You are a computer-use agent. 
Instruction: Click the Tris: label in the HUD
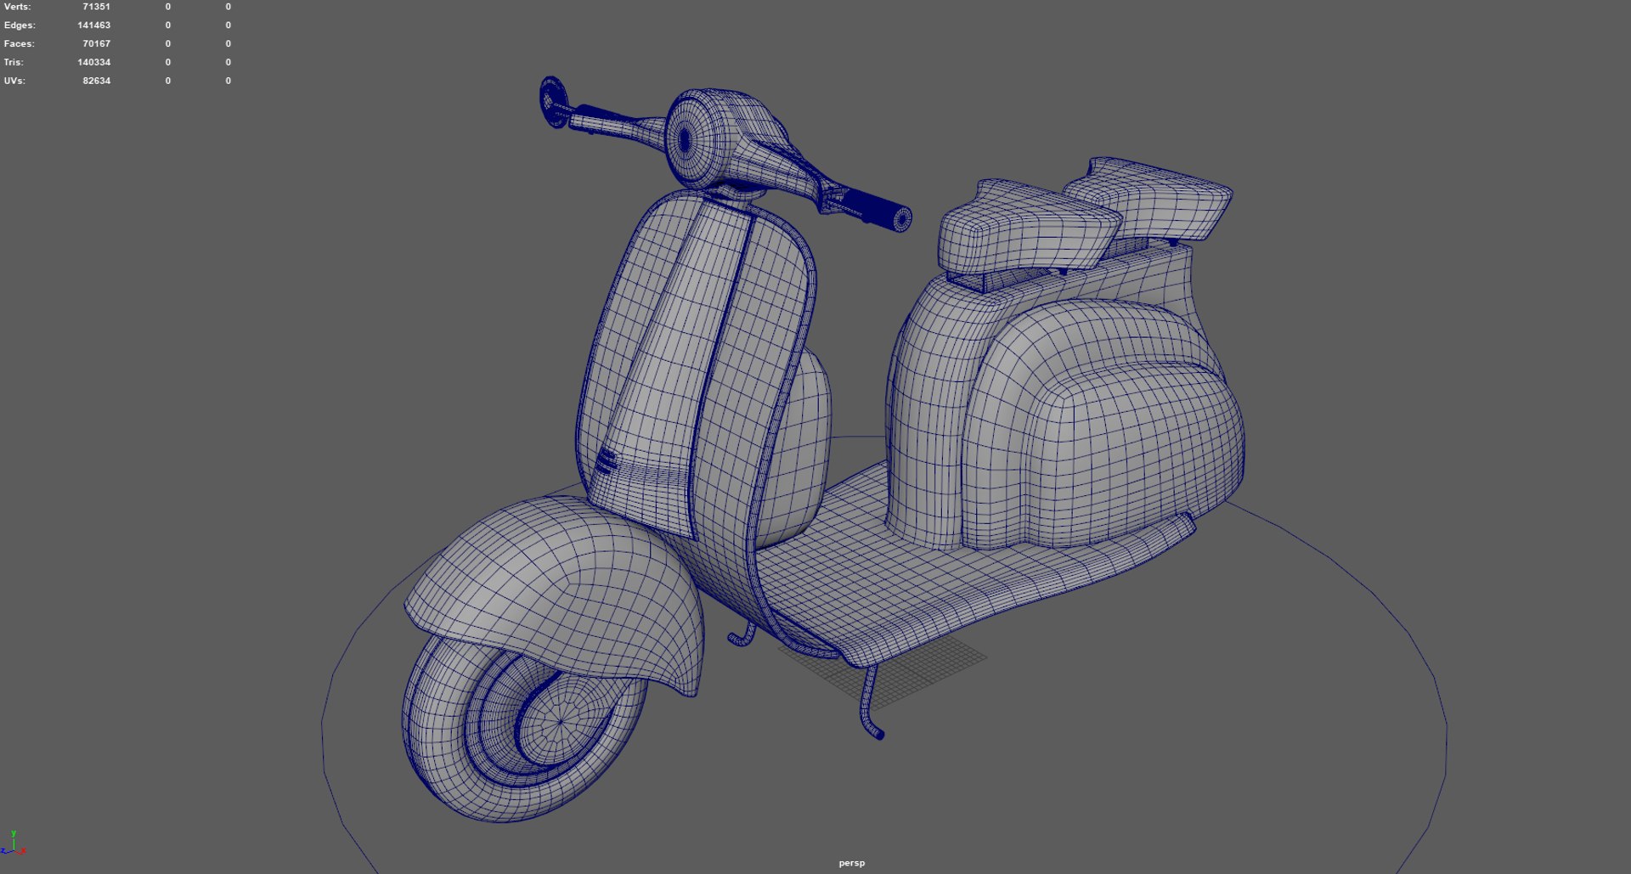[x=14, y=63]
